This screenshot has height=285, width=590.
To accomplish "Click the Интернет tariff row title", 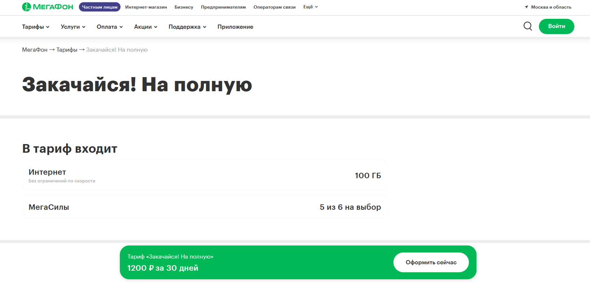I will tap(47, 172).
